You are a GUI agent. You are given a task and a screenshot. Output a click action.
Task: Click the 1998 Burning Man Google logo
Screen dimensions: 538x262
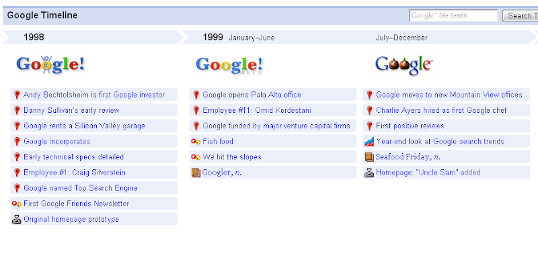50,64
